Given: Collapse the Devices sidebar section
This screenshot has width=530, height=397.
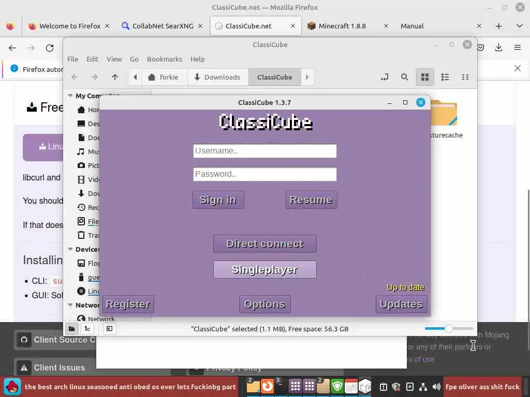Looking at the screenshot, I should [x=70, y=249].
